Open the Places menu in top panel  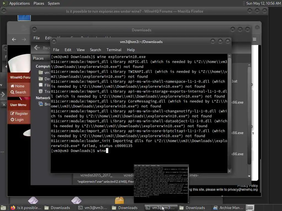39,3
